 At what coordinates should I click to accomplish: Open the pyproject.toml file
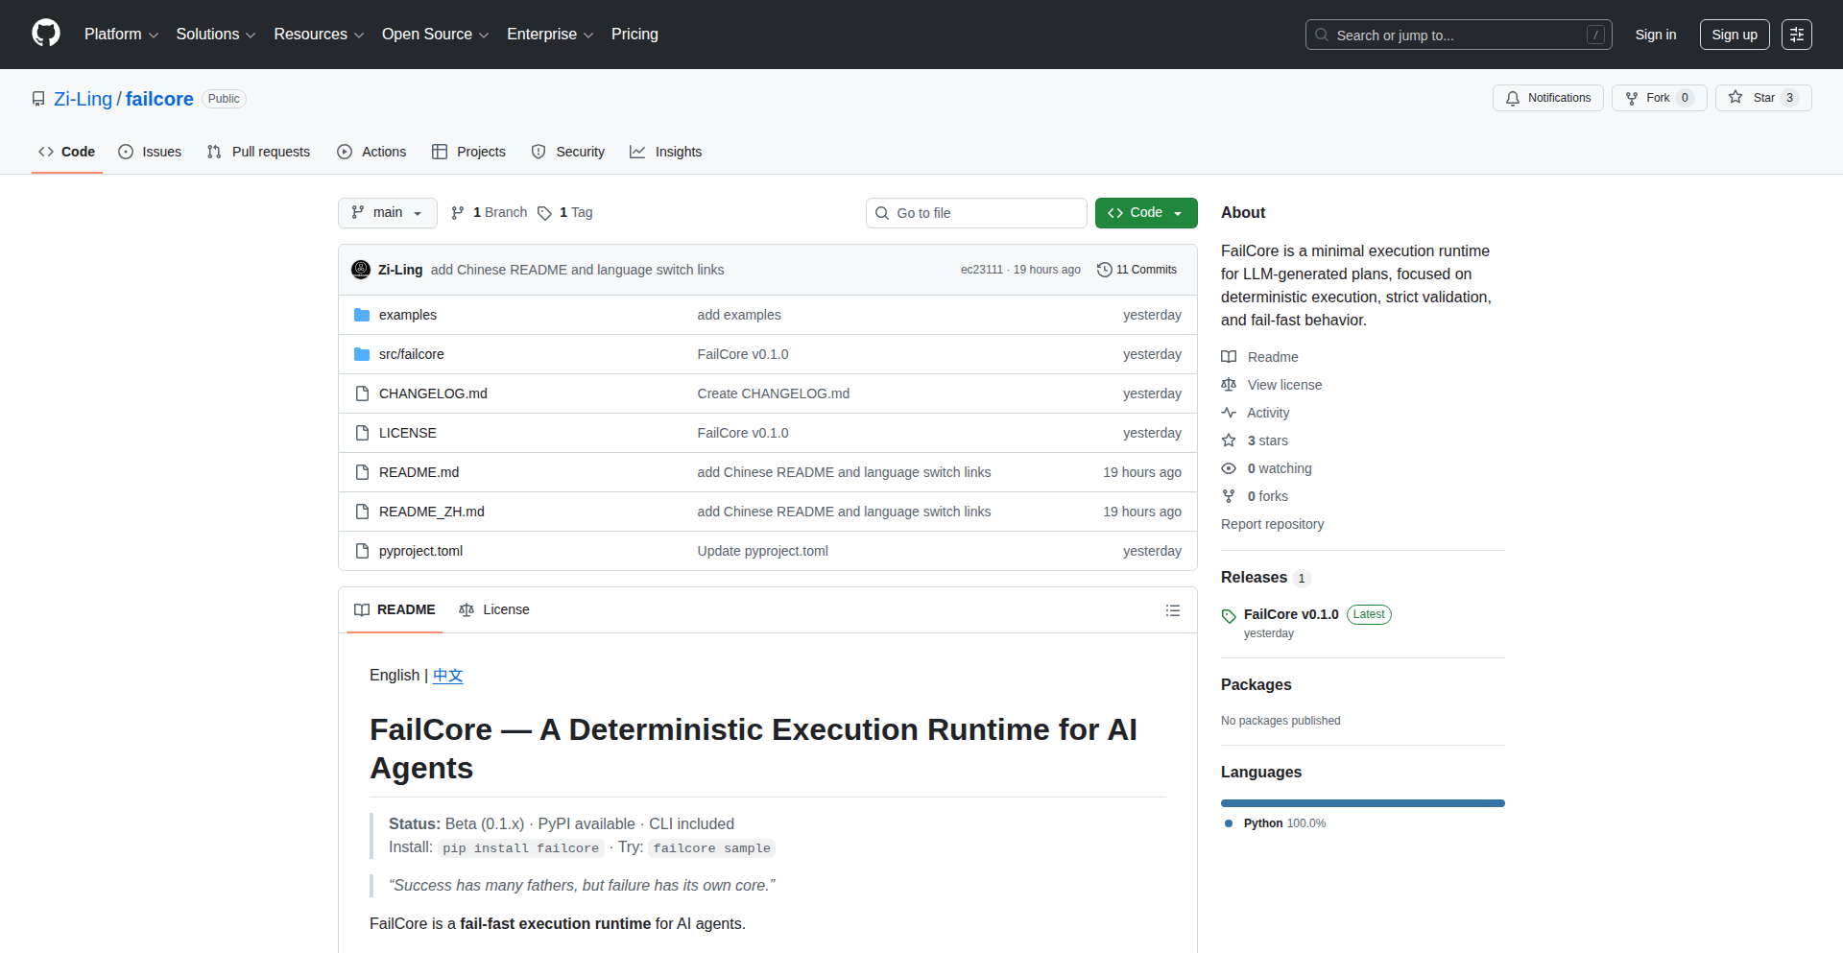pos(420,551)
